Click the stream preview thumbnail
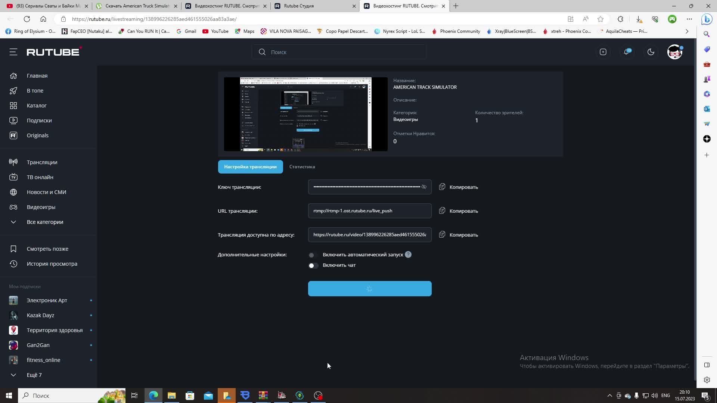Screen dimensions: 717x403 305,114
